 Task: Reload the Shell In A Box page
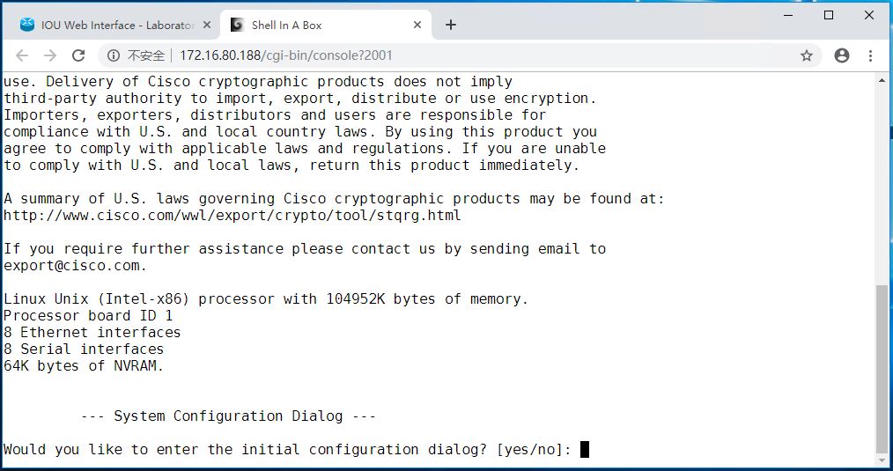[x=78, y=55]
